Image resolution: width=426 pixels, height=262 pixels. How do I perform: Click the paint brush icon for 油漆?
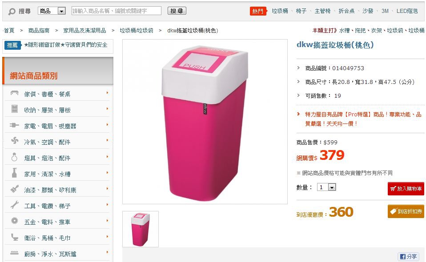point(15,189)
